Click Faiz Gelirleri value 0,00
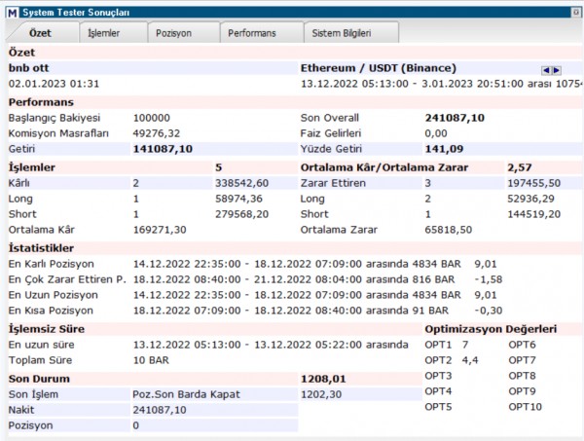Screen dimensions: 584x441 tap(436, 133)
